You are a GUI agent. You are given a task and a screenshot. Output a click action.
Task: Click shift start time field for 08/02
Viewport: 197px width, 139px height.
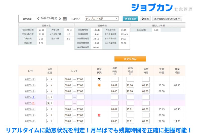tap(68, 85)
